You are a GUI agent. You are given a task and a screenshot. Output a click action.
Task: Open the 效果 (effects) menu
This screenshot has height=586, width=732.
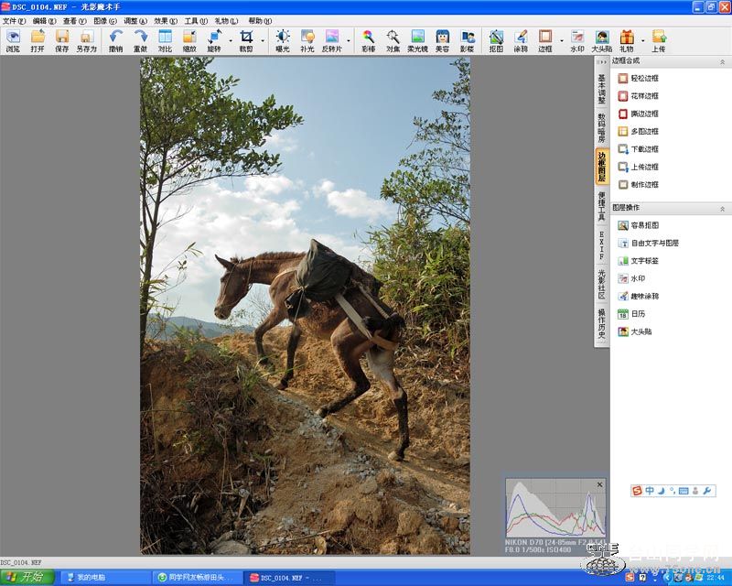(x=166, y=20)
